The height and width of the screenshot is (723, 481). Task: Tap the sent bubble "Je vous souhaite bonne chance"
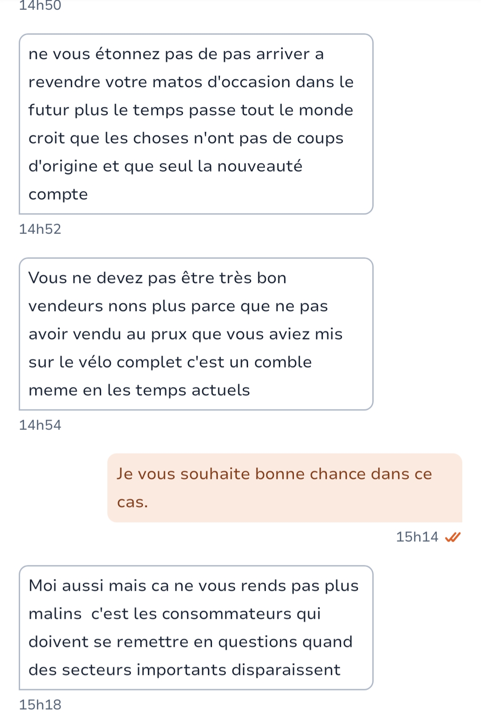(285, 488)
